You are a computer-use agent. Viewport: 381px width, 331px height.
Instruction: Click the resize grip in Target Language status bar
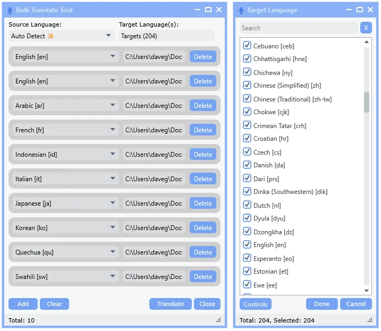click(x=369, y=320)
